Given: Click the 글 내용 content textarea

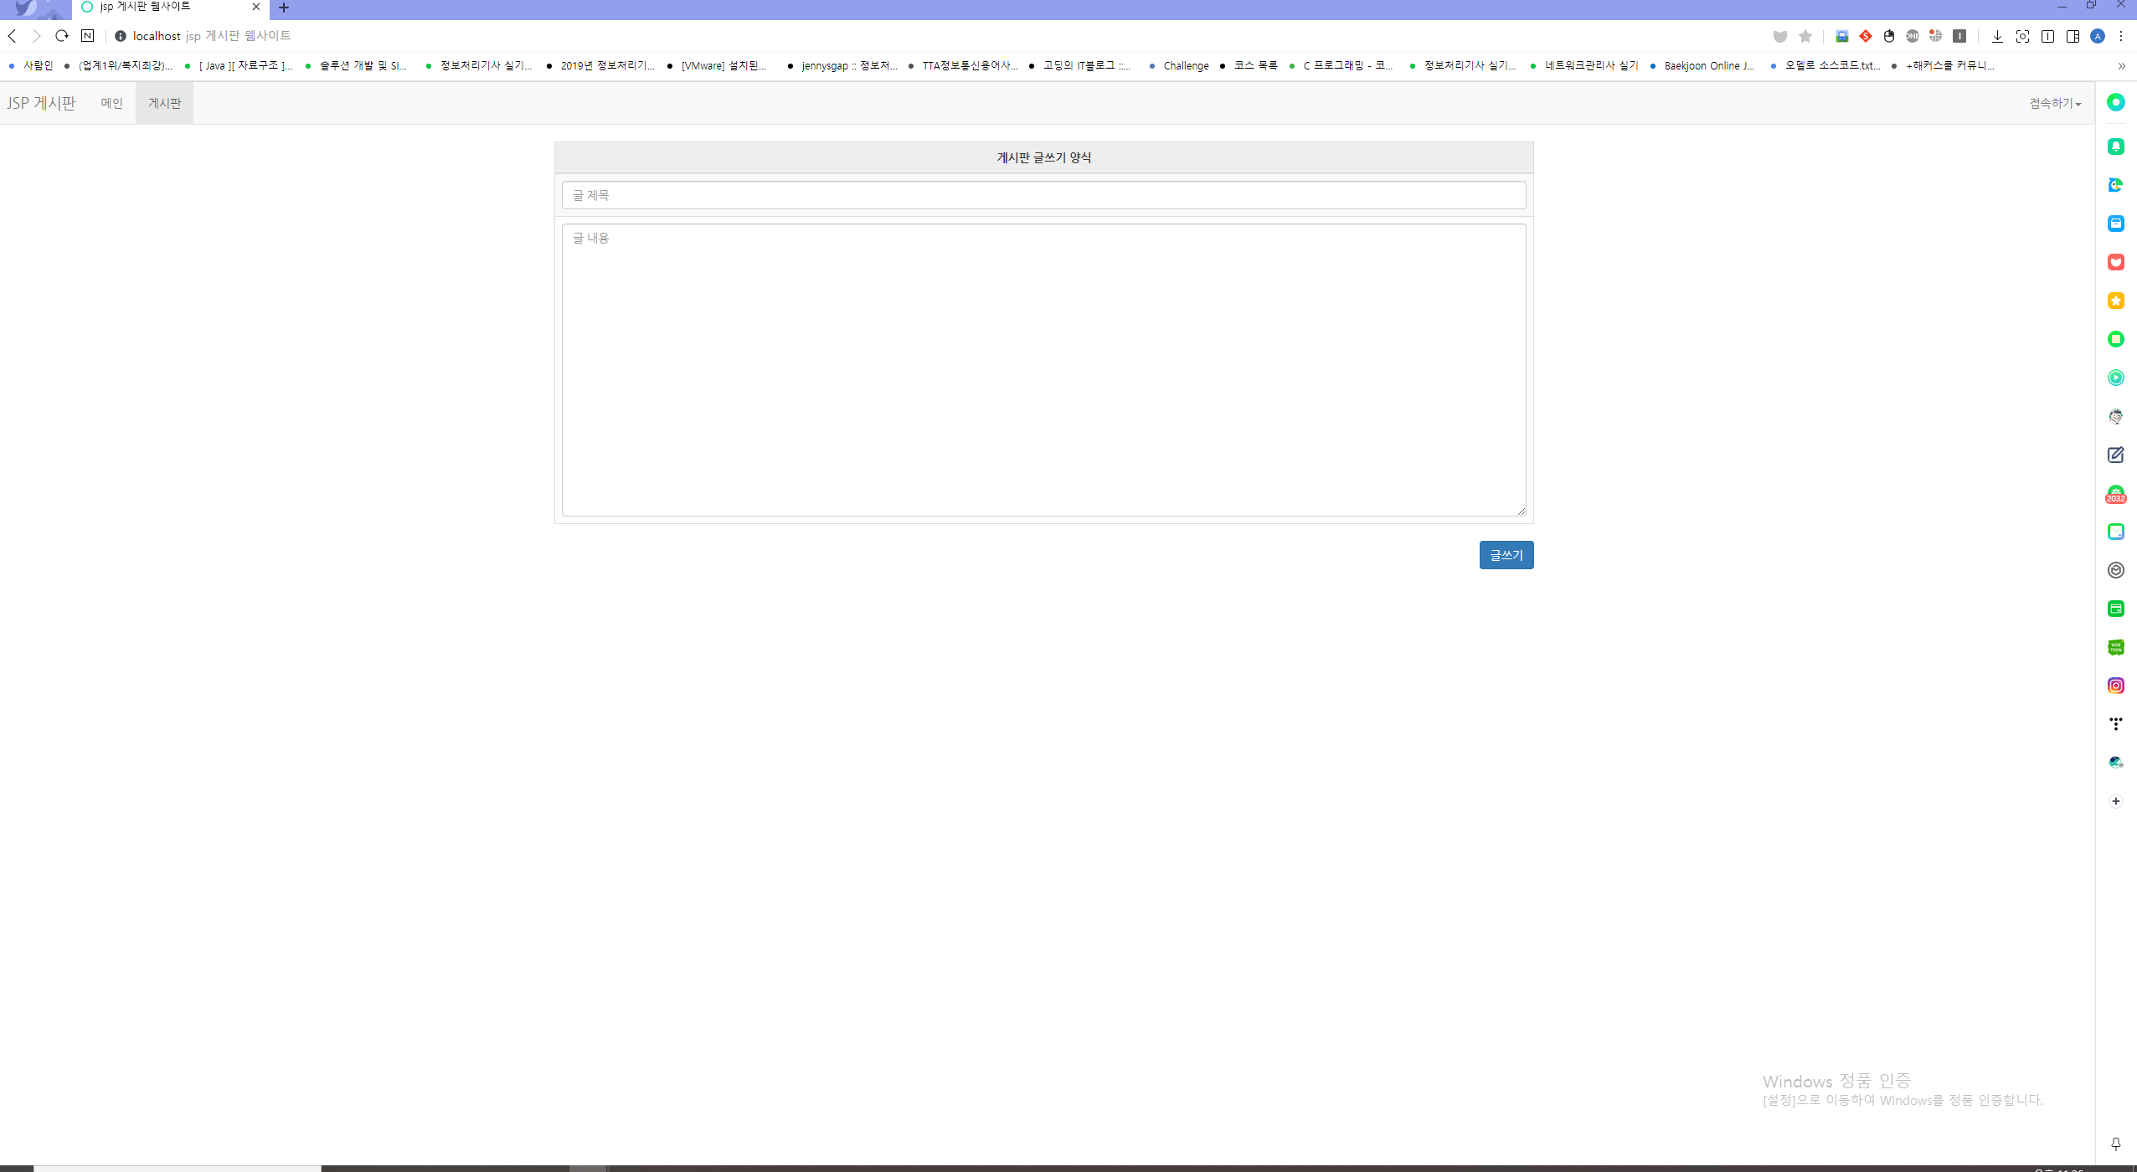Looking at the screenshot, I should [x=1043, y=368].
